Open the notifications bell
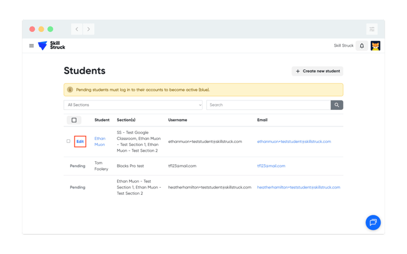 point(362,45)
